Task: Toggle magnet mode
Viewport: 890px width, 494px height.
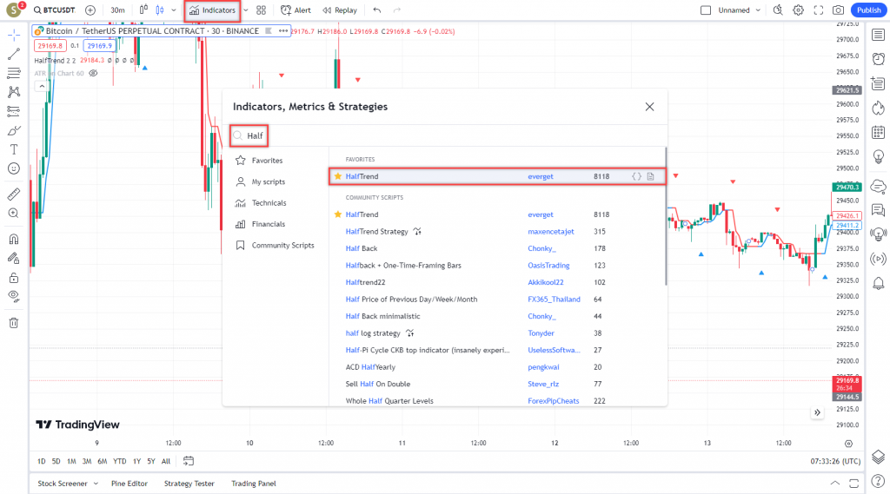Action: pyautogui.click(x=14, y=240)
